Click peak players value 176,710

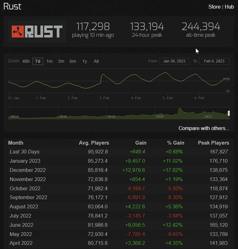click(x=219, y=161)
